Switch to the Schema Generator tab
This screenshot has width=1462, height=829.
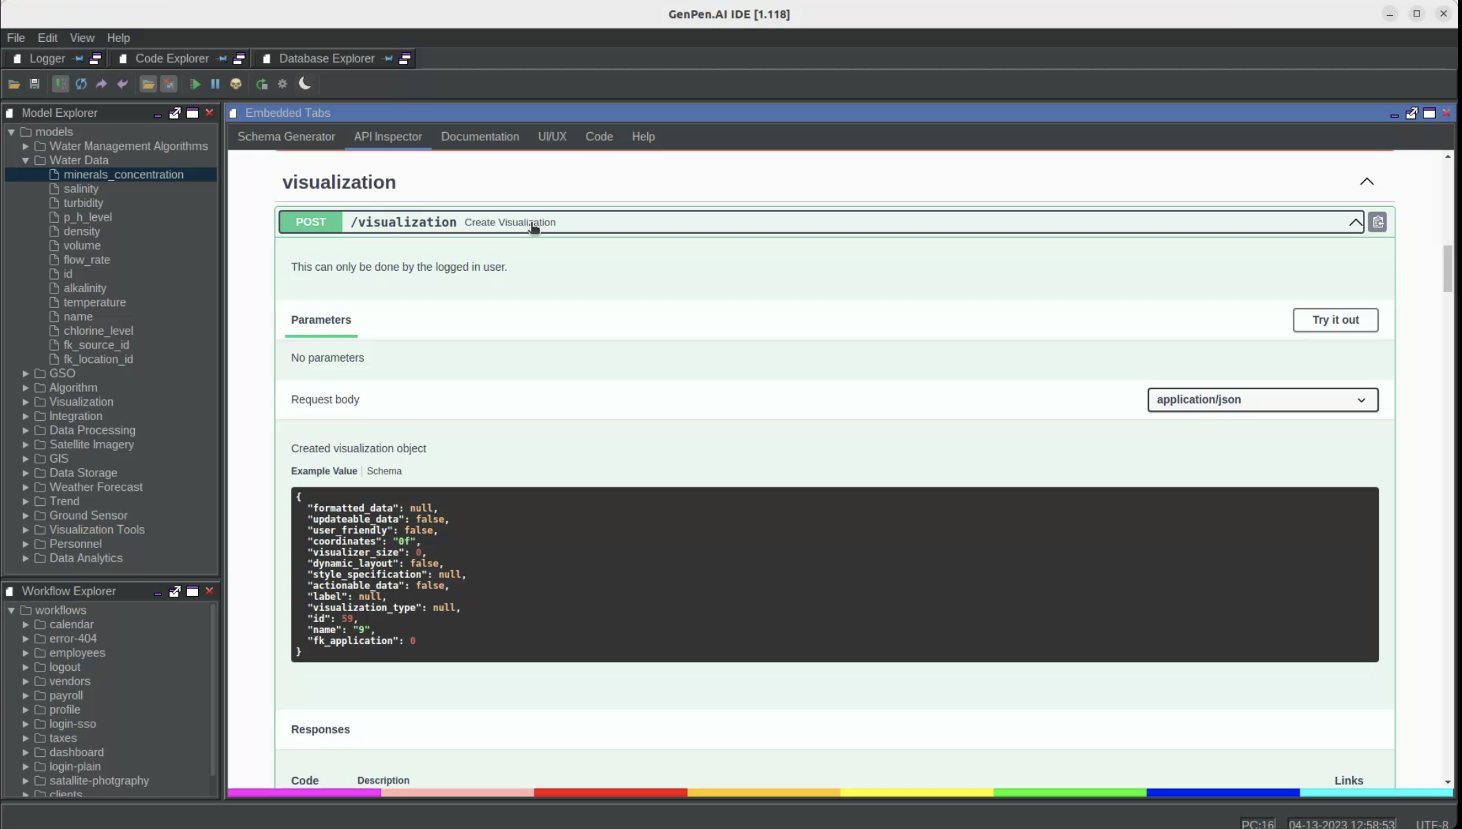pos(286,136)
